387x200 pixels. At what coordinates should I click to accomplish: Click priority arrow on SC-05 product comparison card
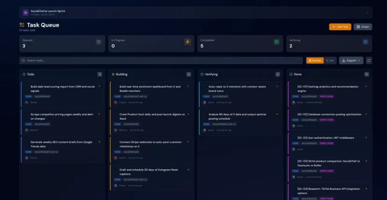tap(366, 161)
